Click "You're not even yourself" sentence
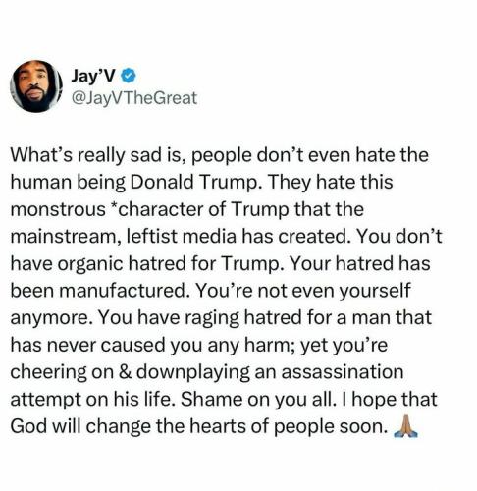 tap(302, 291)
